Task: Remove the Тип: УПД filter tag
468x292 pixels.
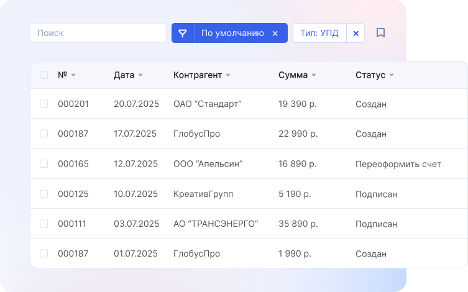Action: click(356, 33)
